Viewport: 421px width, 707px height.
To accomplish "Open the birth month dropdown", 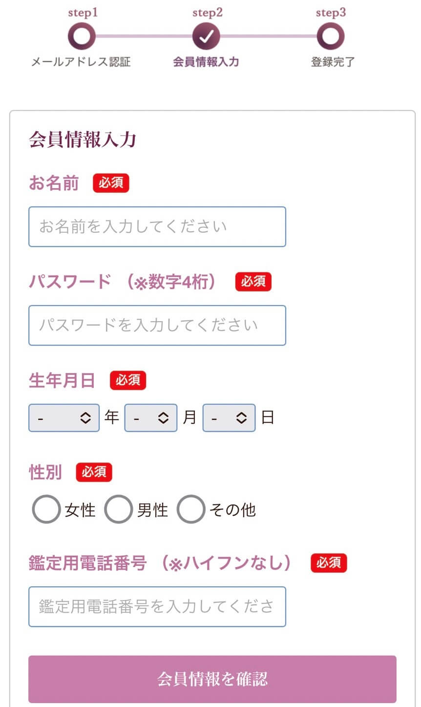I will tap(151, 418).
